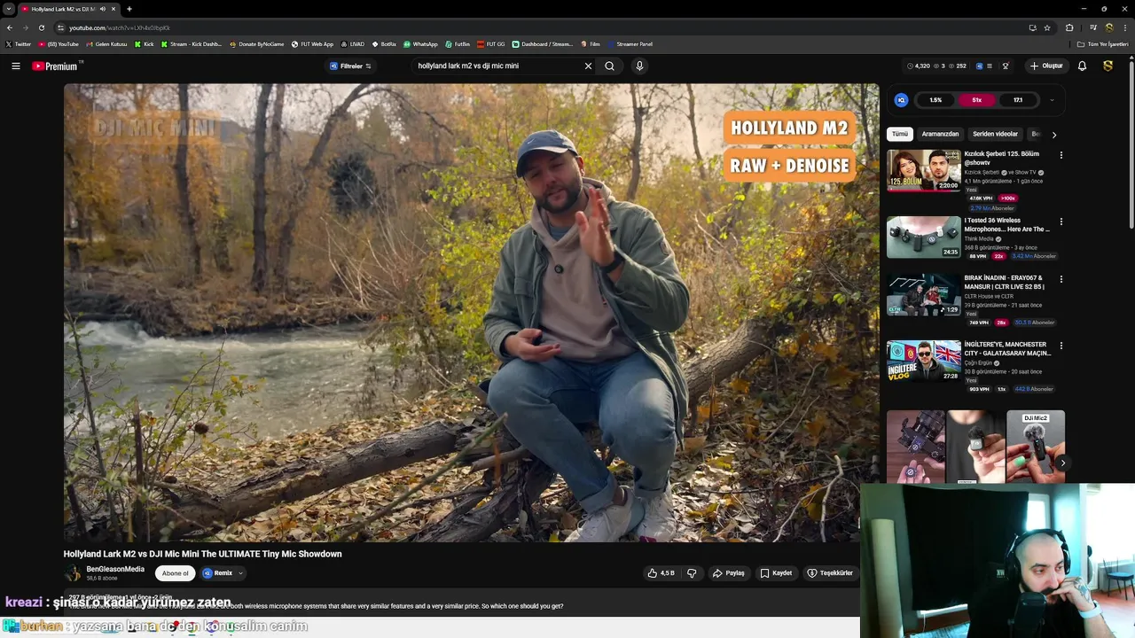This screenshot has width=1135, height=638.
Task: Select 51x vidIQ metric pill
Action: 976,100
